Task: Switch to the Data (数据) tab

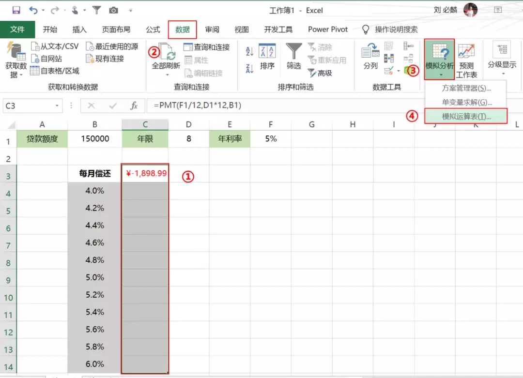Action: (x=183, y=30)
